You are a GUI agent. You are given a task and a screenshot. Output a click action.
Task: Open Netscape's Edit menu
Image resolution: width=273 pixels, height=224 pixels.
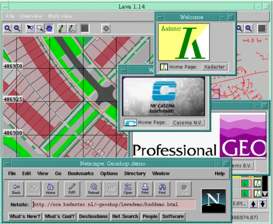click(27, 174)
